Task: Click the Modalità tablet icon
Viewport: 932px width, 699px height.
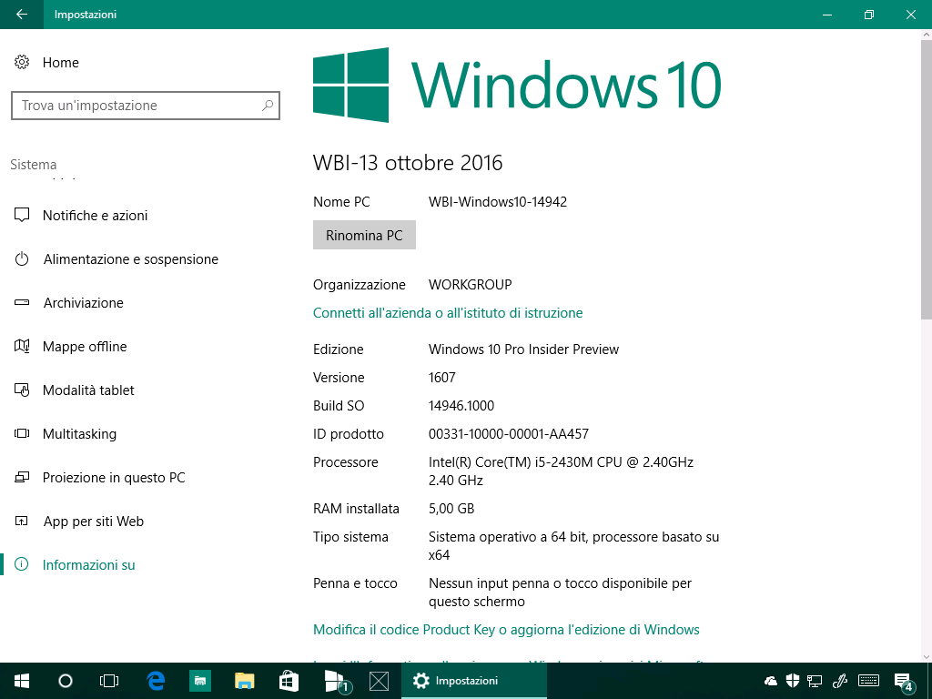Action: [x=22, y=390]
